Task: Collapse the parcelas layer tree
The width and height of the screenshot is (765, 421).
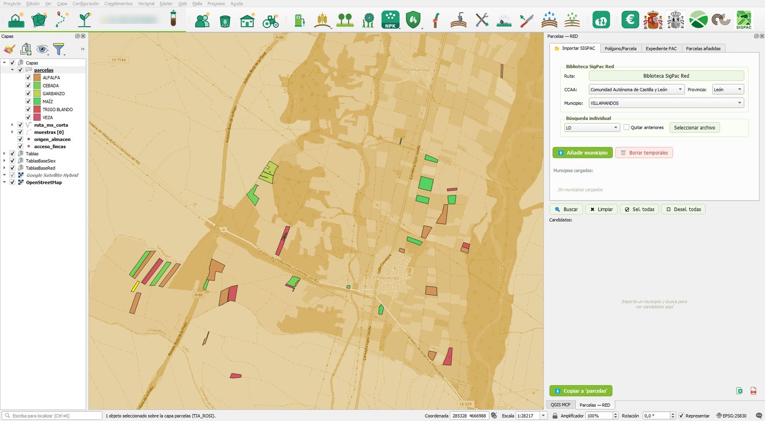Action: pos(12,70)
